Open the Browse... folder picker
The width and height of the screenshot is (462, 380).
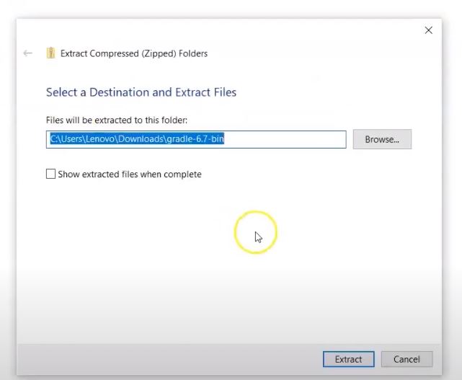tap(382, 139)
